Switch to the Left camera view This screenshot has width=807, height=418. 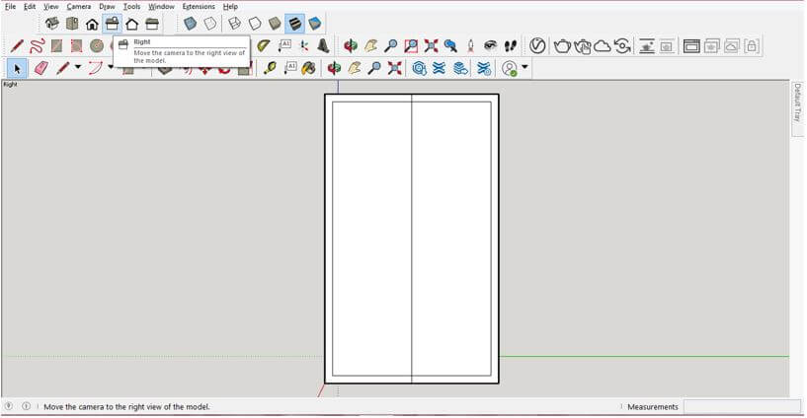[x=152, y=24]
